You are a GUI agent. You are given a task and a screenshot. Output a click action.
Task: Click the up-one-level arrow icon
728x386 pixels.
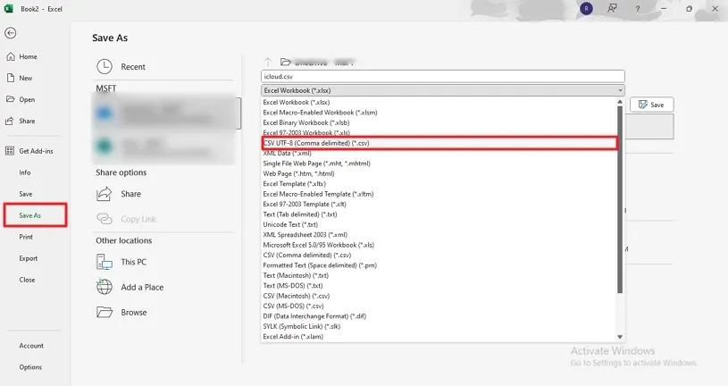click(267, 62)
